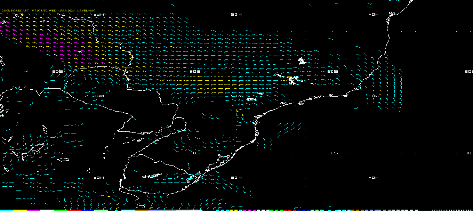Image resolution: width=473 pixels, height=211 pixels.
Task: Click the 30S label between 50W and 40W
Action: pos(333,153)
